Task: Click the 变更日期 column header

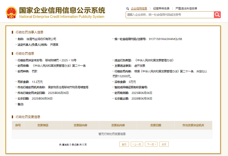Action: pos(156,125)
